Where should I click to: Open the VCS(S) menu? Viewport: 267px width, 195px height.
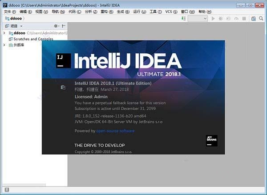(x=171, y=12)
